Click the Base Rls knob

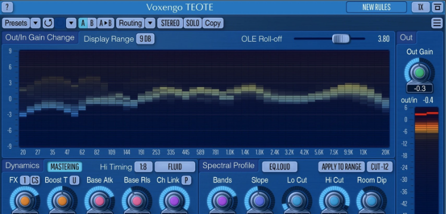coord(137,201)
